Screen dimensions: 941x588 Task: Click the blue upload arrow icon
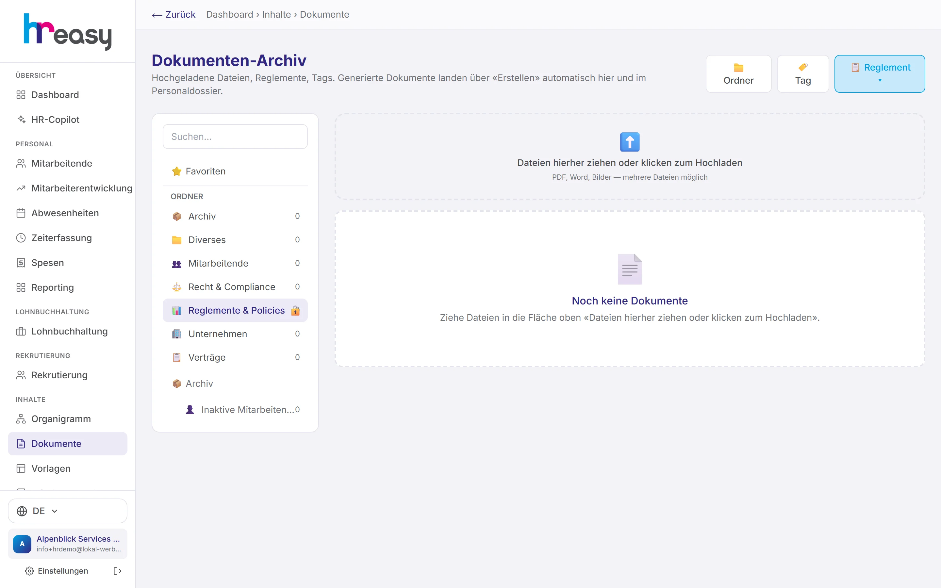click(x=630, y=141)
